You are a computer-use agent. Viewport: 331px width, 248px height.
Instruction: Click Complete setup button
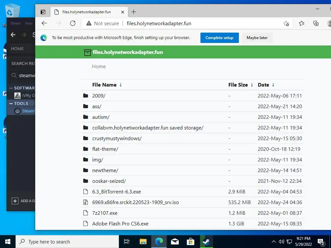pyautogui.click(x=219, y=38)
